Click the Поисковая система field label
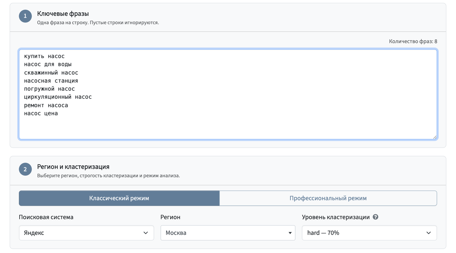Image resolution: width=456 pixels, height=253 pixels. pyautogui.click(x=46, y=217)
